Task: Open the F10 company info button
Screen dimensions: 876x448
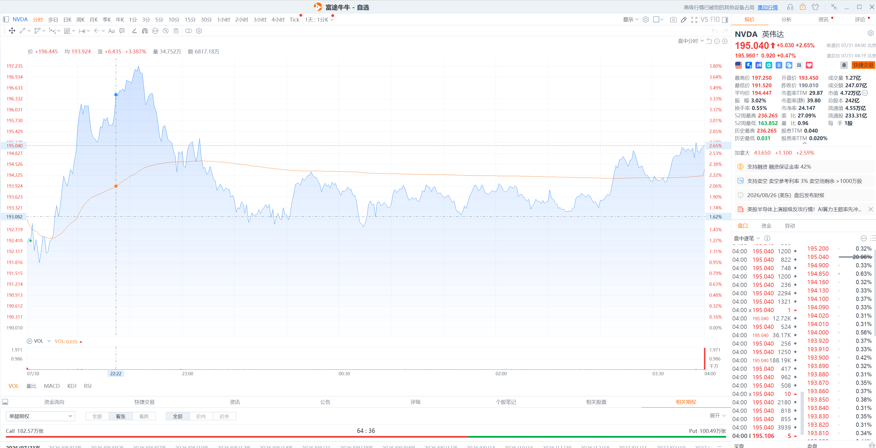Action: 715,20
